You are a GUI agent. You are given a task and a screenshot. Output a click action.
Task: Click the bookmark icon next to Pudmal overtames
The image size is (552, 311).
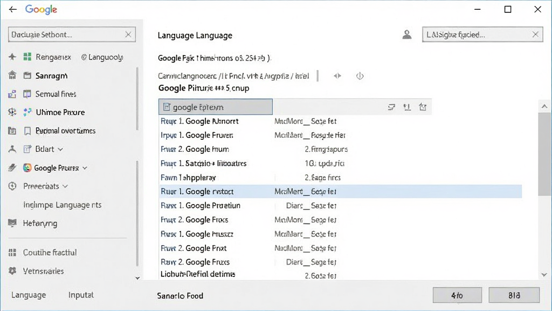click(27, 131)
